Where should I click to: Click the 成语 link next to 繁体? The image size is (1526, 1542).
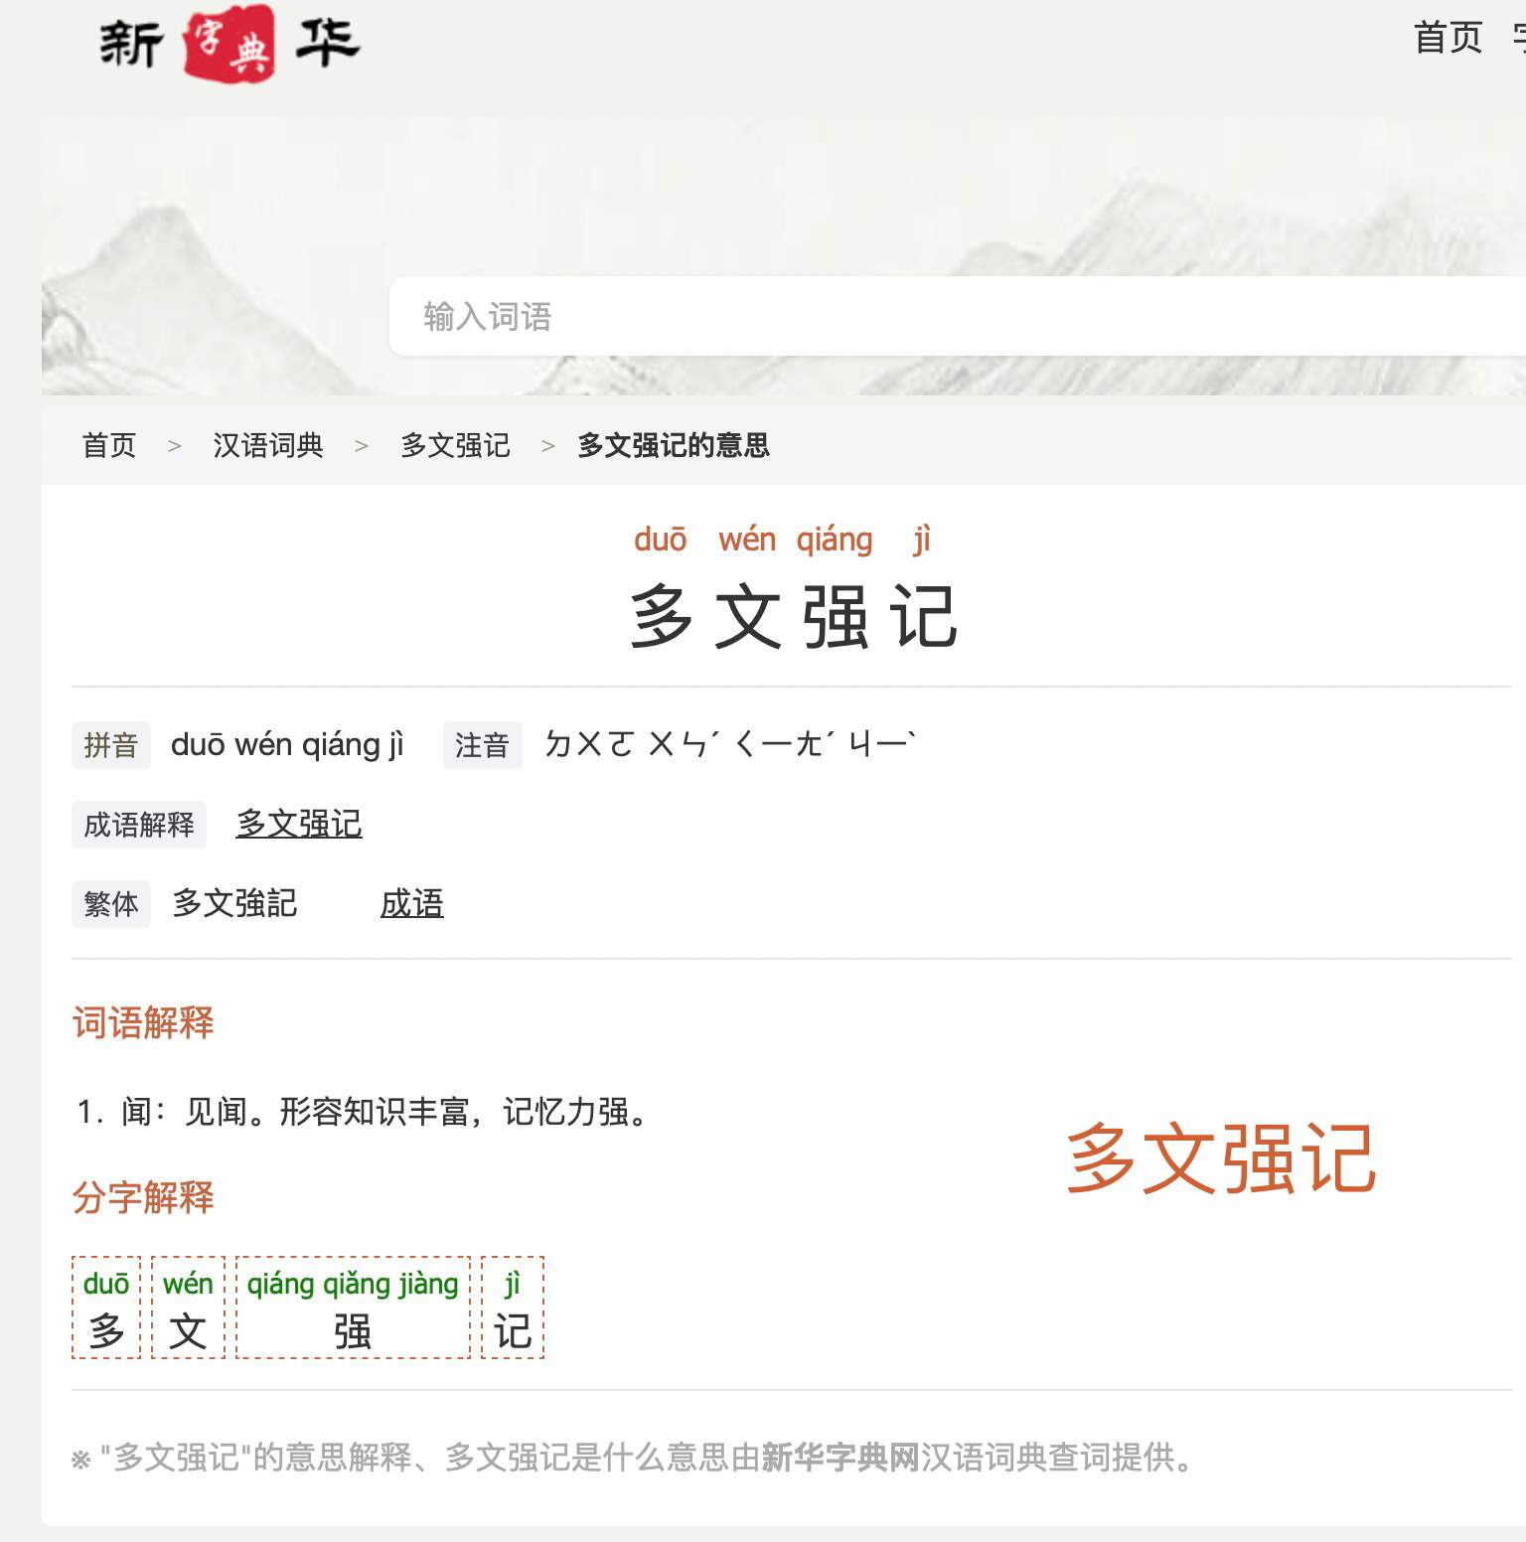[413, 904]
